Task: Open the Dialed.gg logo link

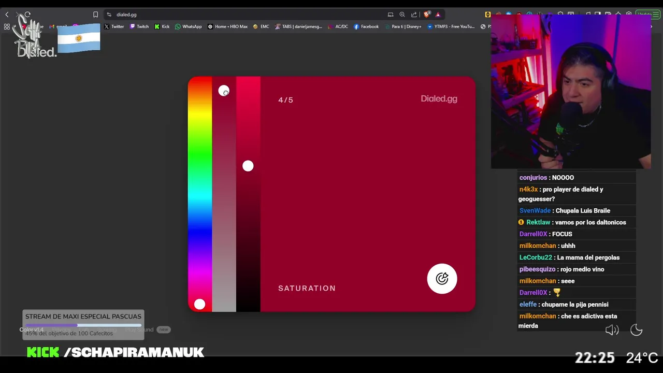Action: pyautogui.click(x=439, y=99)
